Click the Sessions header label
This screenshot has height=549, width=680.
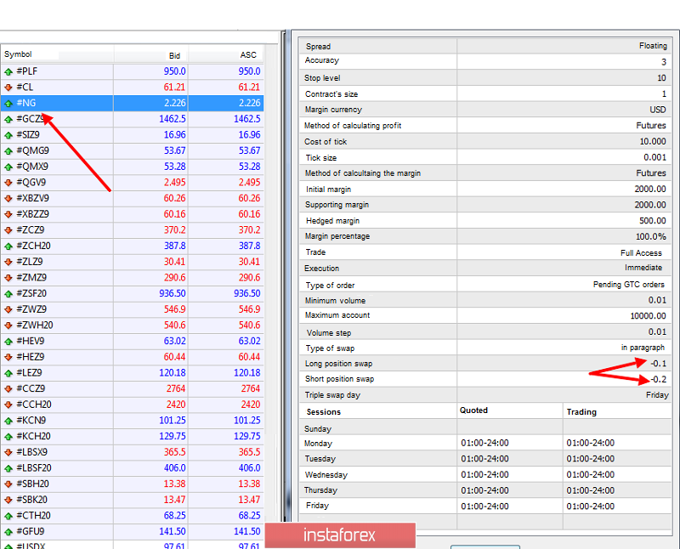324,412
